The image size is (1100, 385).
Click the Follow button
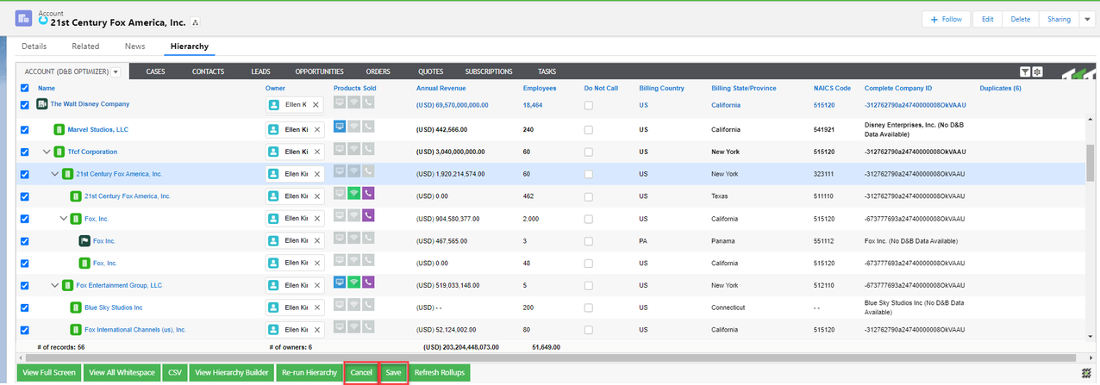pyautogui.click(x=946, y=19)
